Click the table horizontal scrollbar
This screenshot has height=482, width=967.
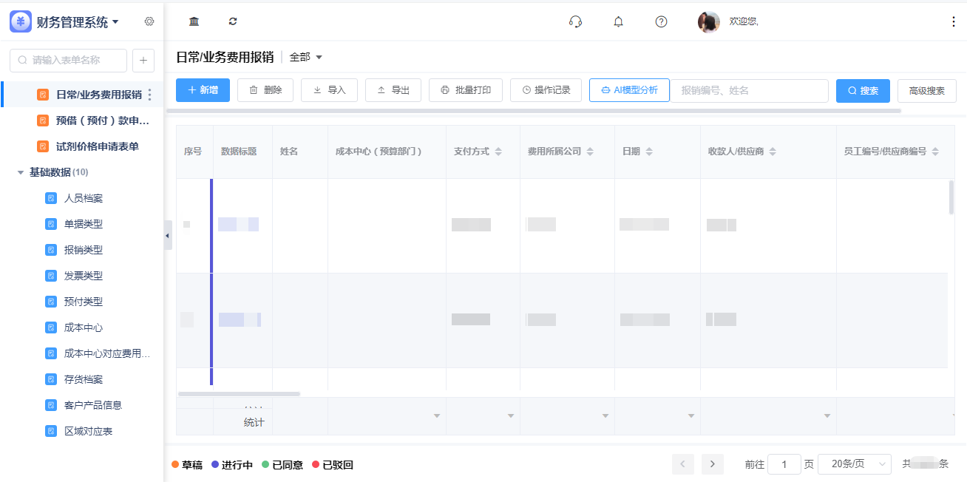click(240, 394)
